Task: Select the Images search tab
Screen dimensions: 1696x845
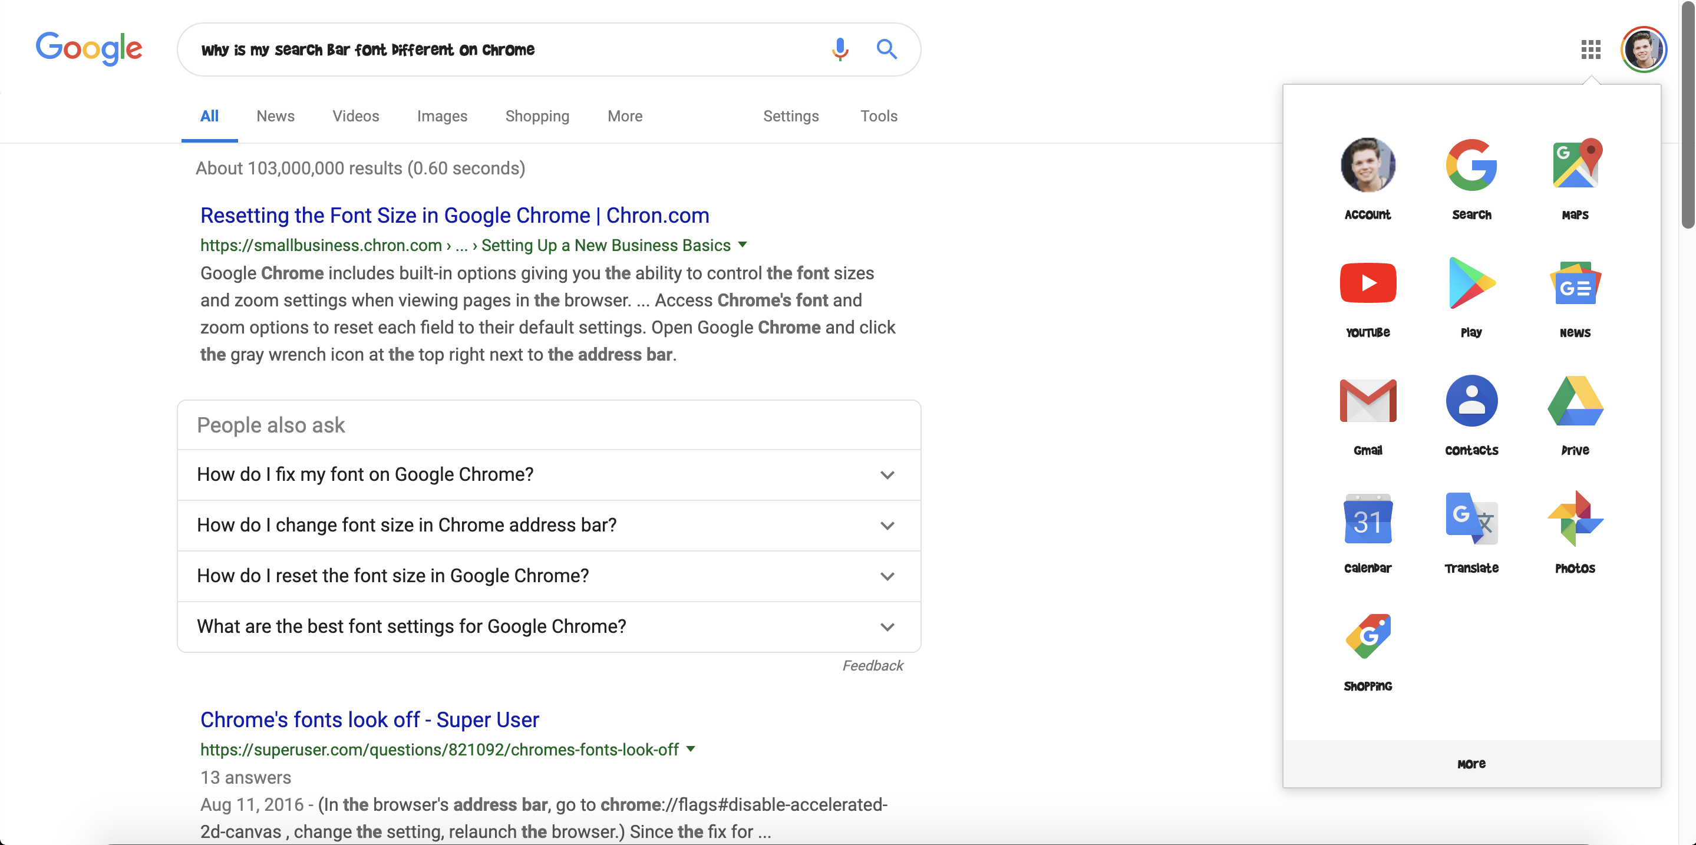Action: click(x=441, y=115)
